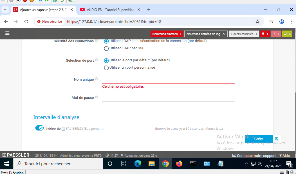Select Utiliser LDAP par SSL option
This screenshot has width=296, height=174.
click(106, 48)
